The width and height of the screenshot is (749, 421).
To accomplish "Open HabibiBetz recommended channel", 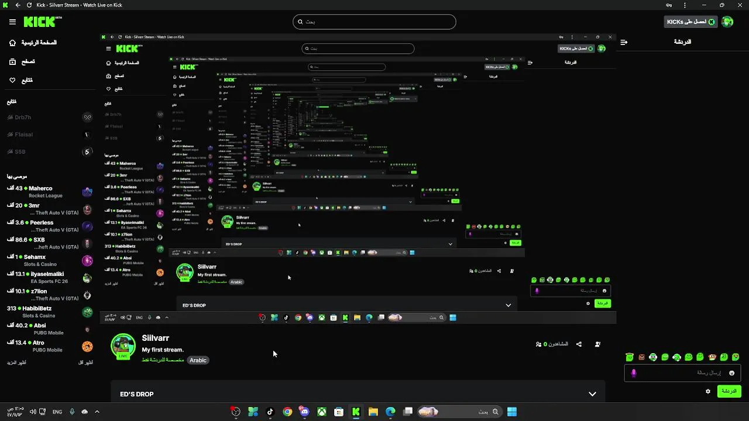I will pyautogui.click(x=49, y=312).
